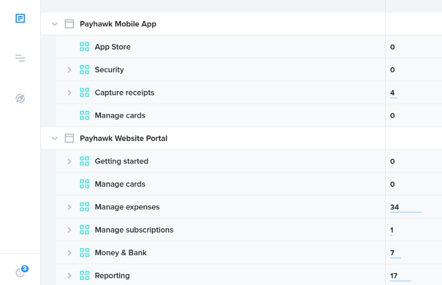442x285 pixels.
Task: Click count 0 in Getting started row
Action: tap(392, 162)
